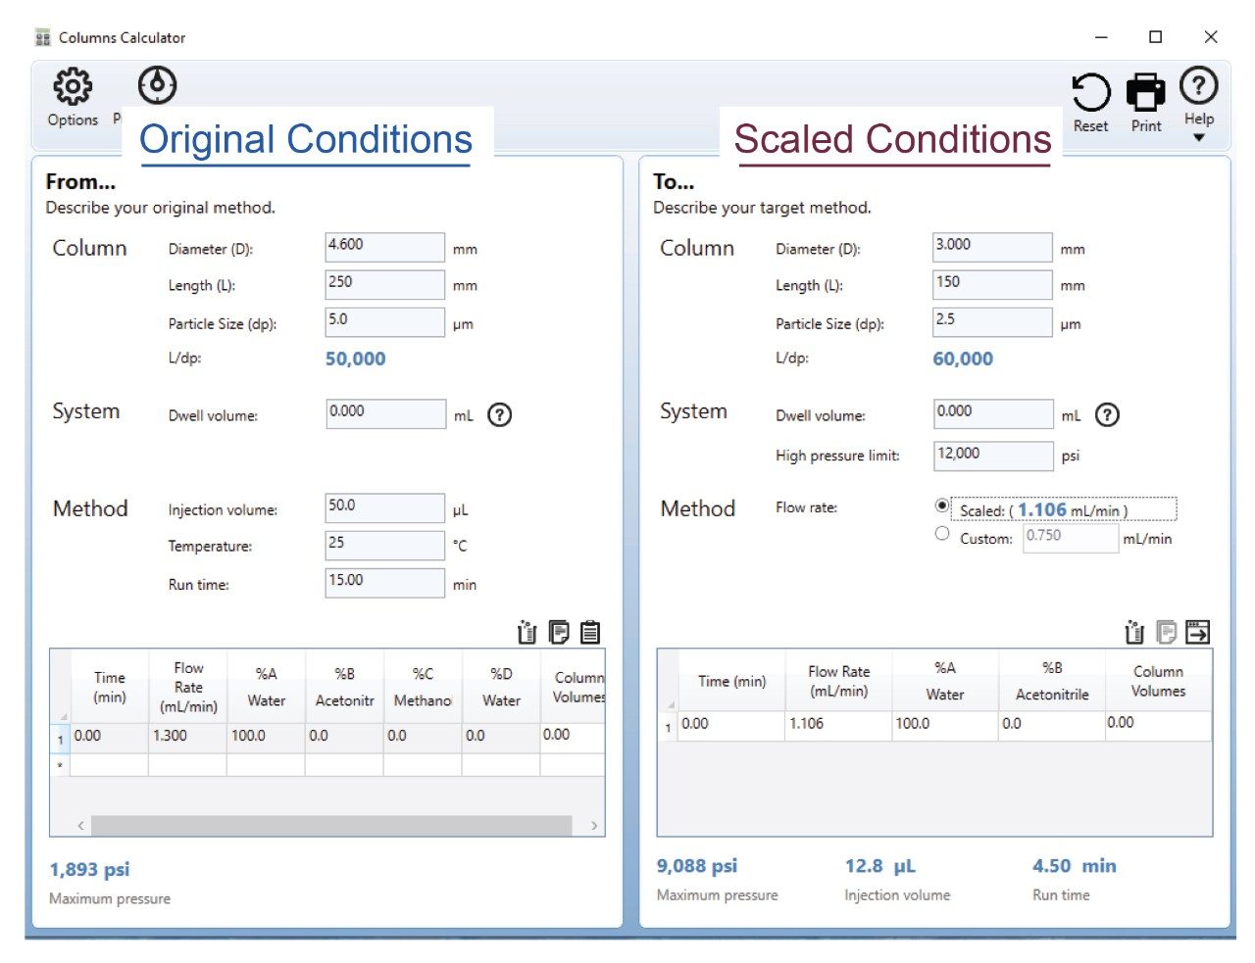
Task: Click clear table icon above original gradient table
Action: (527, 632)
